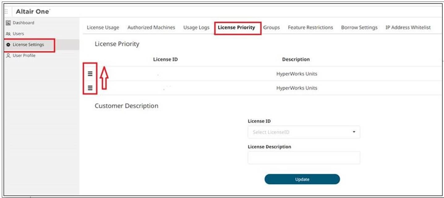This screenshot has height=198, width=444.
Task: Open Users in the sidebar
Action: pyautogui.click(x=18, y=34)
